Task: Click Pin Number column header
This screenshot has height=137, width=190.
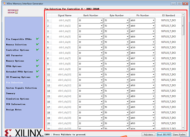Action: (x=143, y=15)
